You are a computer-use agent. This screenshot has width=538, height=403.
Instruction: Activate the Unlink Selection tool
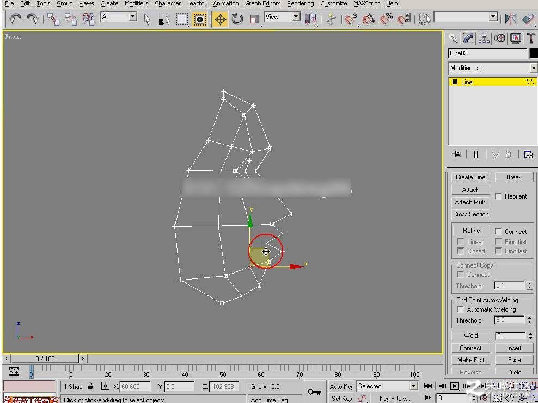pos(71,19)
